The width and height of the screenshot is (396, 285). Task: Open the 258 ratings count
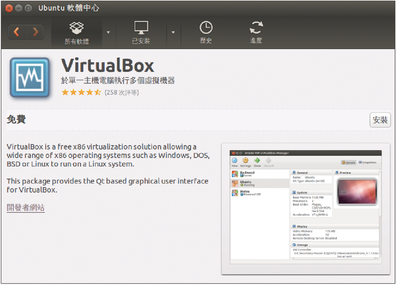point(122,93)
